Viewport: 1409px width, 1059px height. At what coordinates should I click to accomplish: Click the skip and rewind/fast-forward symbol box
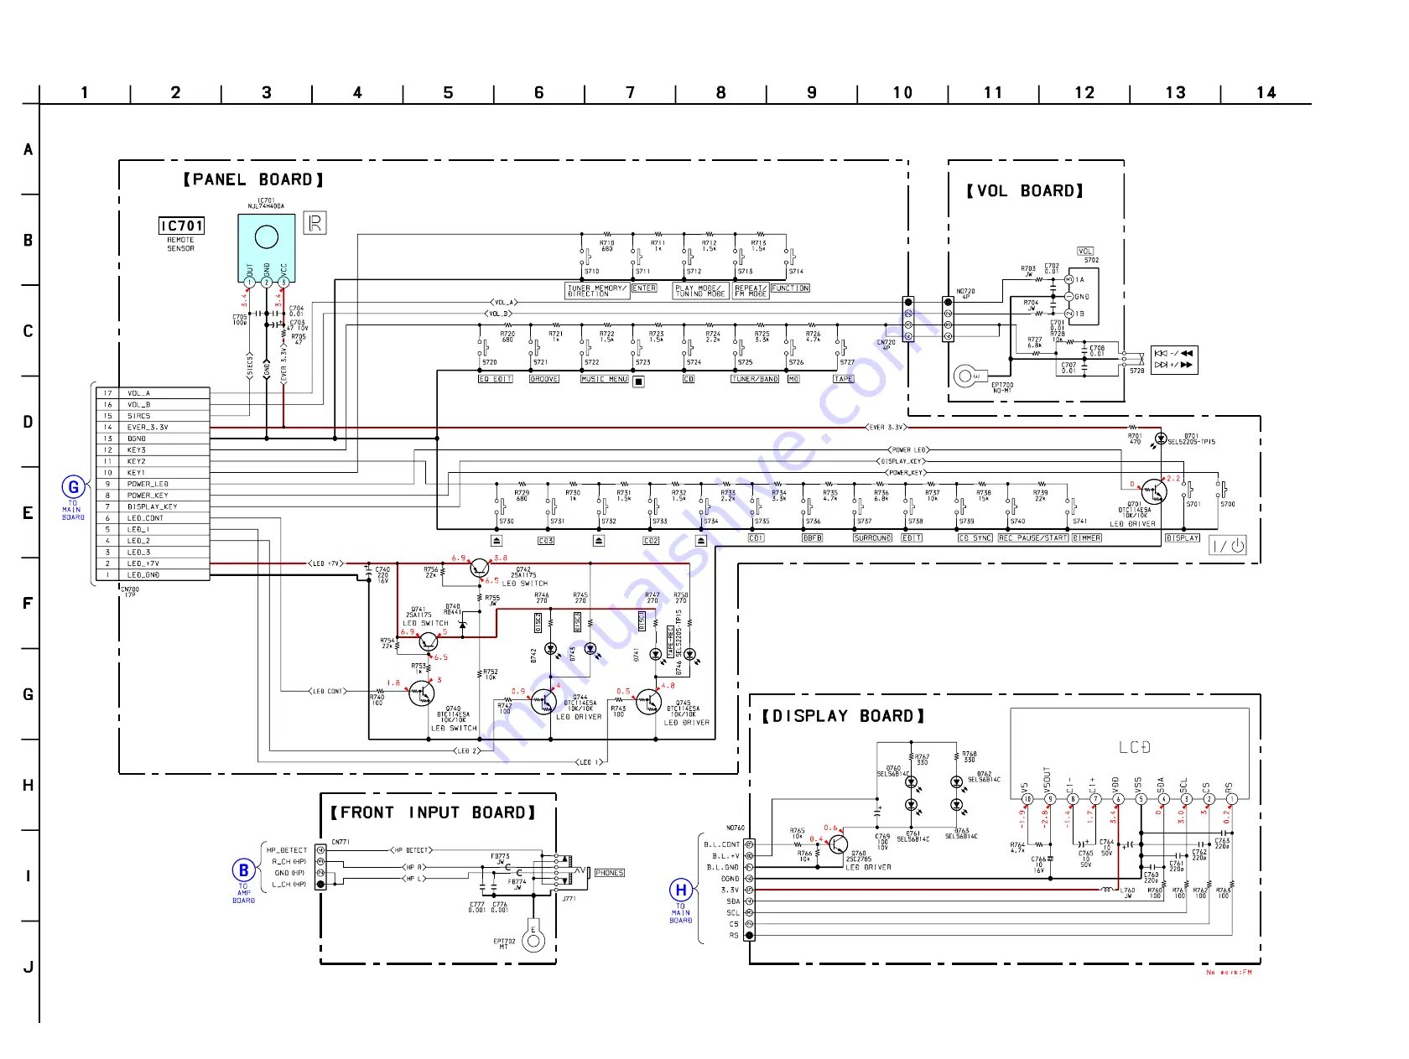[x=1174, y=360]
